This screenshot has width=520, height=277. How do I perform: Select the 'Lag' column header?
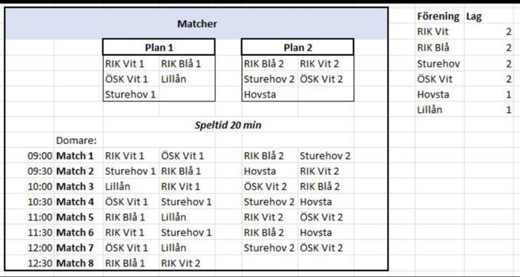click(x=474, y=17)
